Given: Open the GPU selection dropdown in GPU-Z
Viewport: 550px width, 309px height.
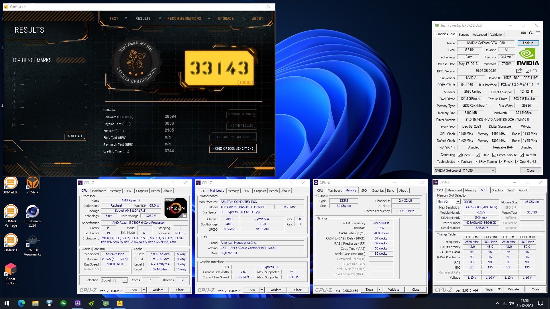Looking at the screenshot, I should 464,171.
